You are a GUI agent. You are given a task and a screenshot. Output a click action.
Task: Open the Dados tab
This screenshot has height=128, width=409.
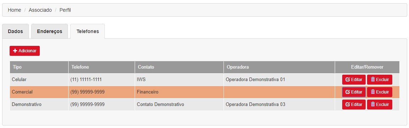click(x=15, y=31)
